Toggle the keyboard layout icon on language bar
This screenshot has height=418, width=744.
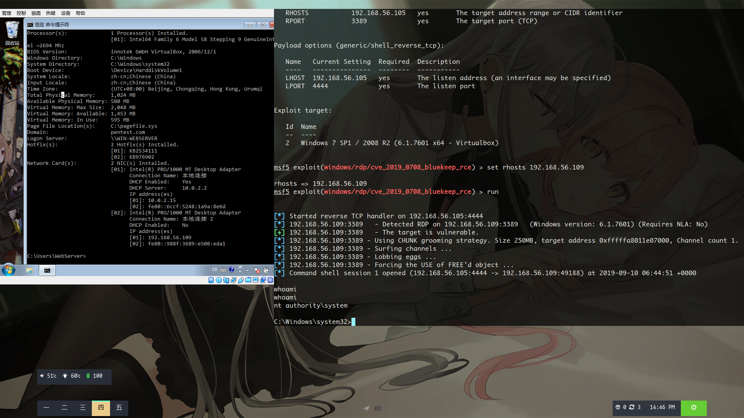[223, 270]
